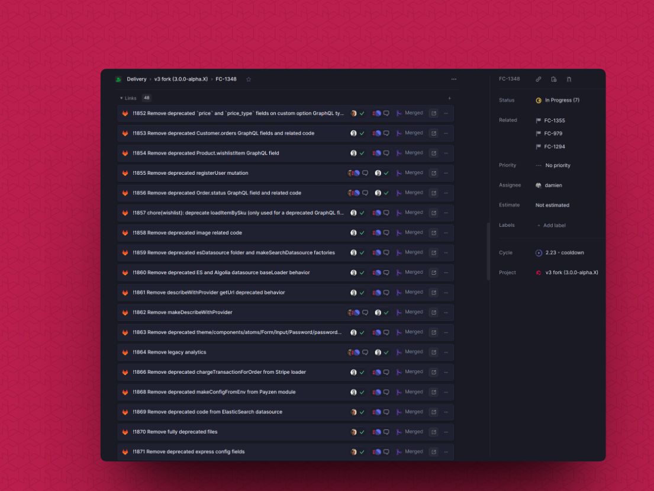
Task: Open !1864 Remove legacy analytics
Action: [169, 352]
